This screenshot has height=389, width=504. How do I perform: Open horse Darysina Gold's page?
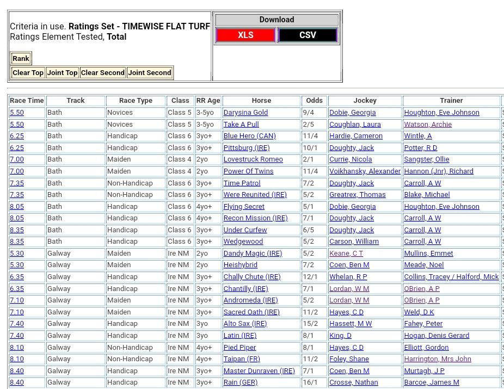click(x=245, y=113)
